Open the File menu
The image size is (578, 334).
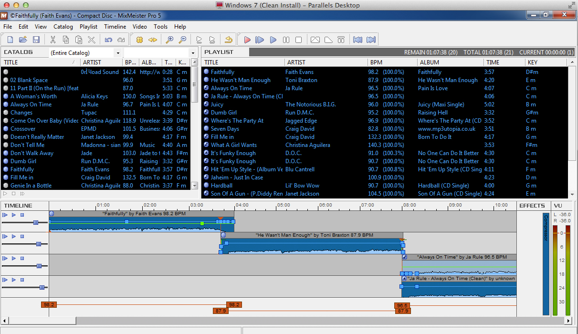8,27
